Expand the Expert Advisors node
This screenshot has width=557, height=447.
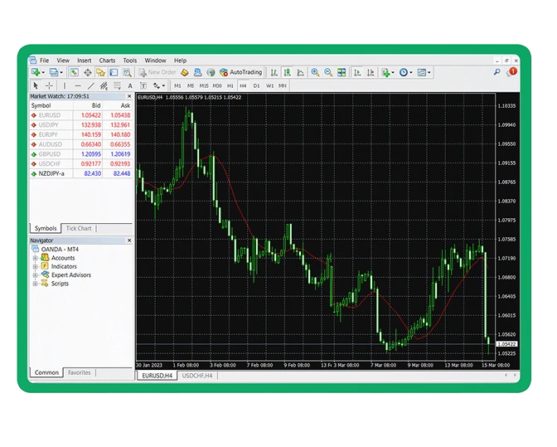[x=36, y=275]
